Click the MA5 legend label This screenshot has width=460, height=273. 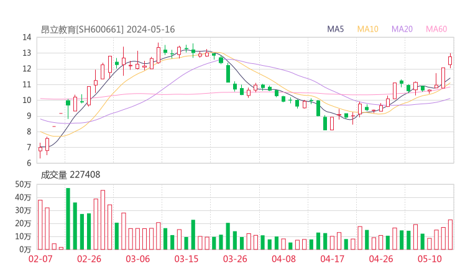click(335, 29)
